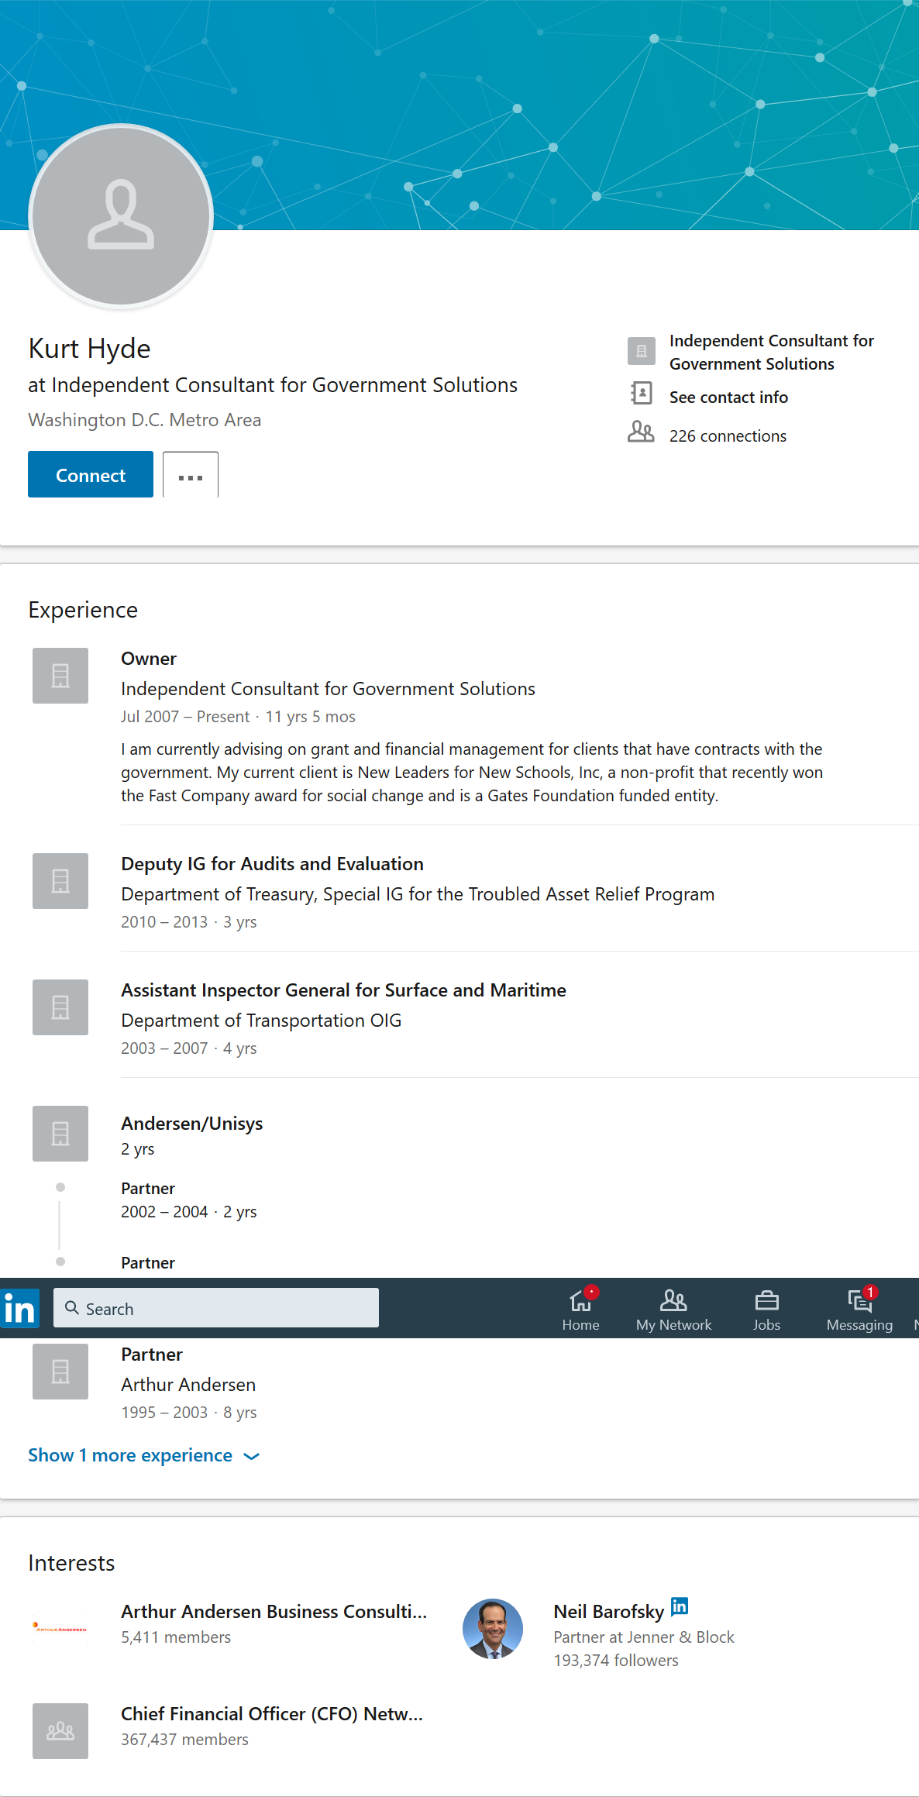This screenshot has width=919, height=1797.
Task: Click the 367,437 members text
Action: tap(184, 1739)
